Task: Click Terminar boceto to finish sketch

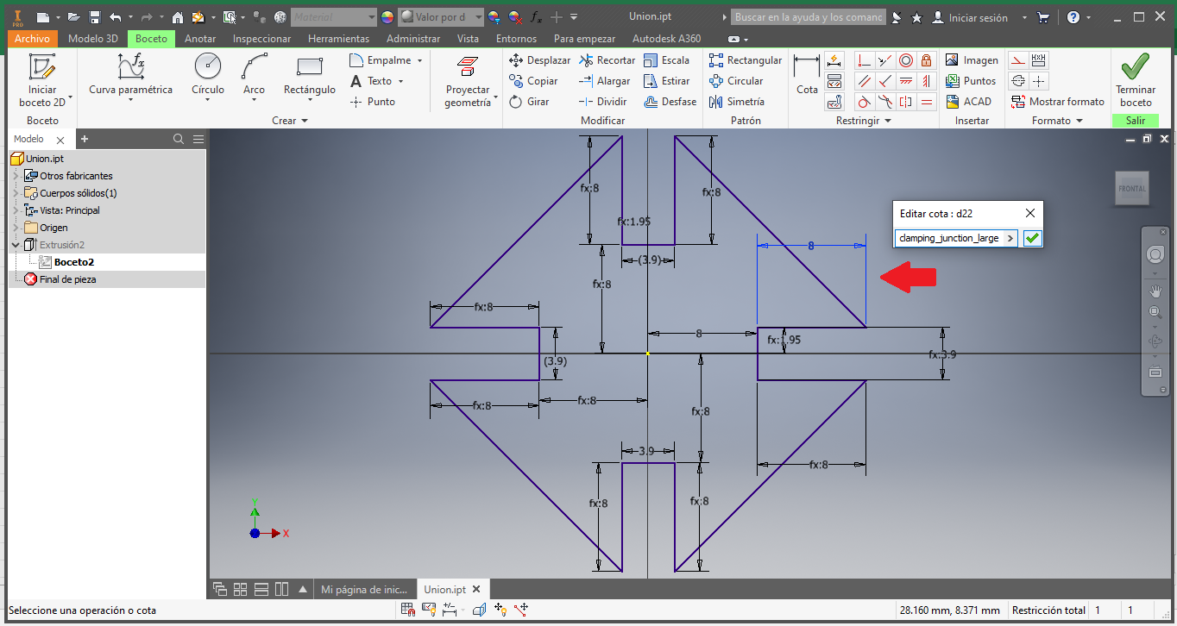Action: (x=1136, y=79)
